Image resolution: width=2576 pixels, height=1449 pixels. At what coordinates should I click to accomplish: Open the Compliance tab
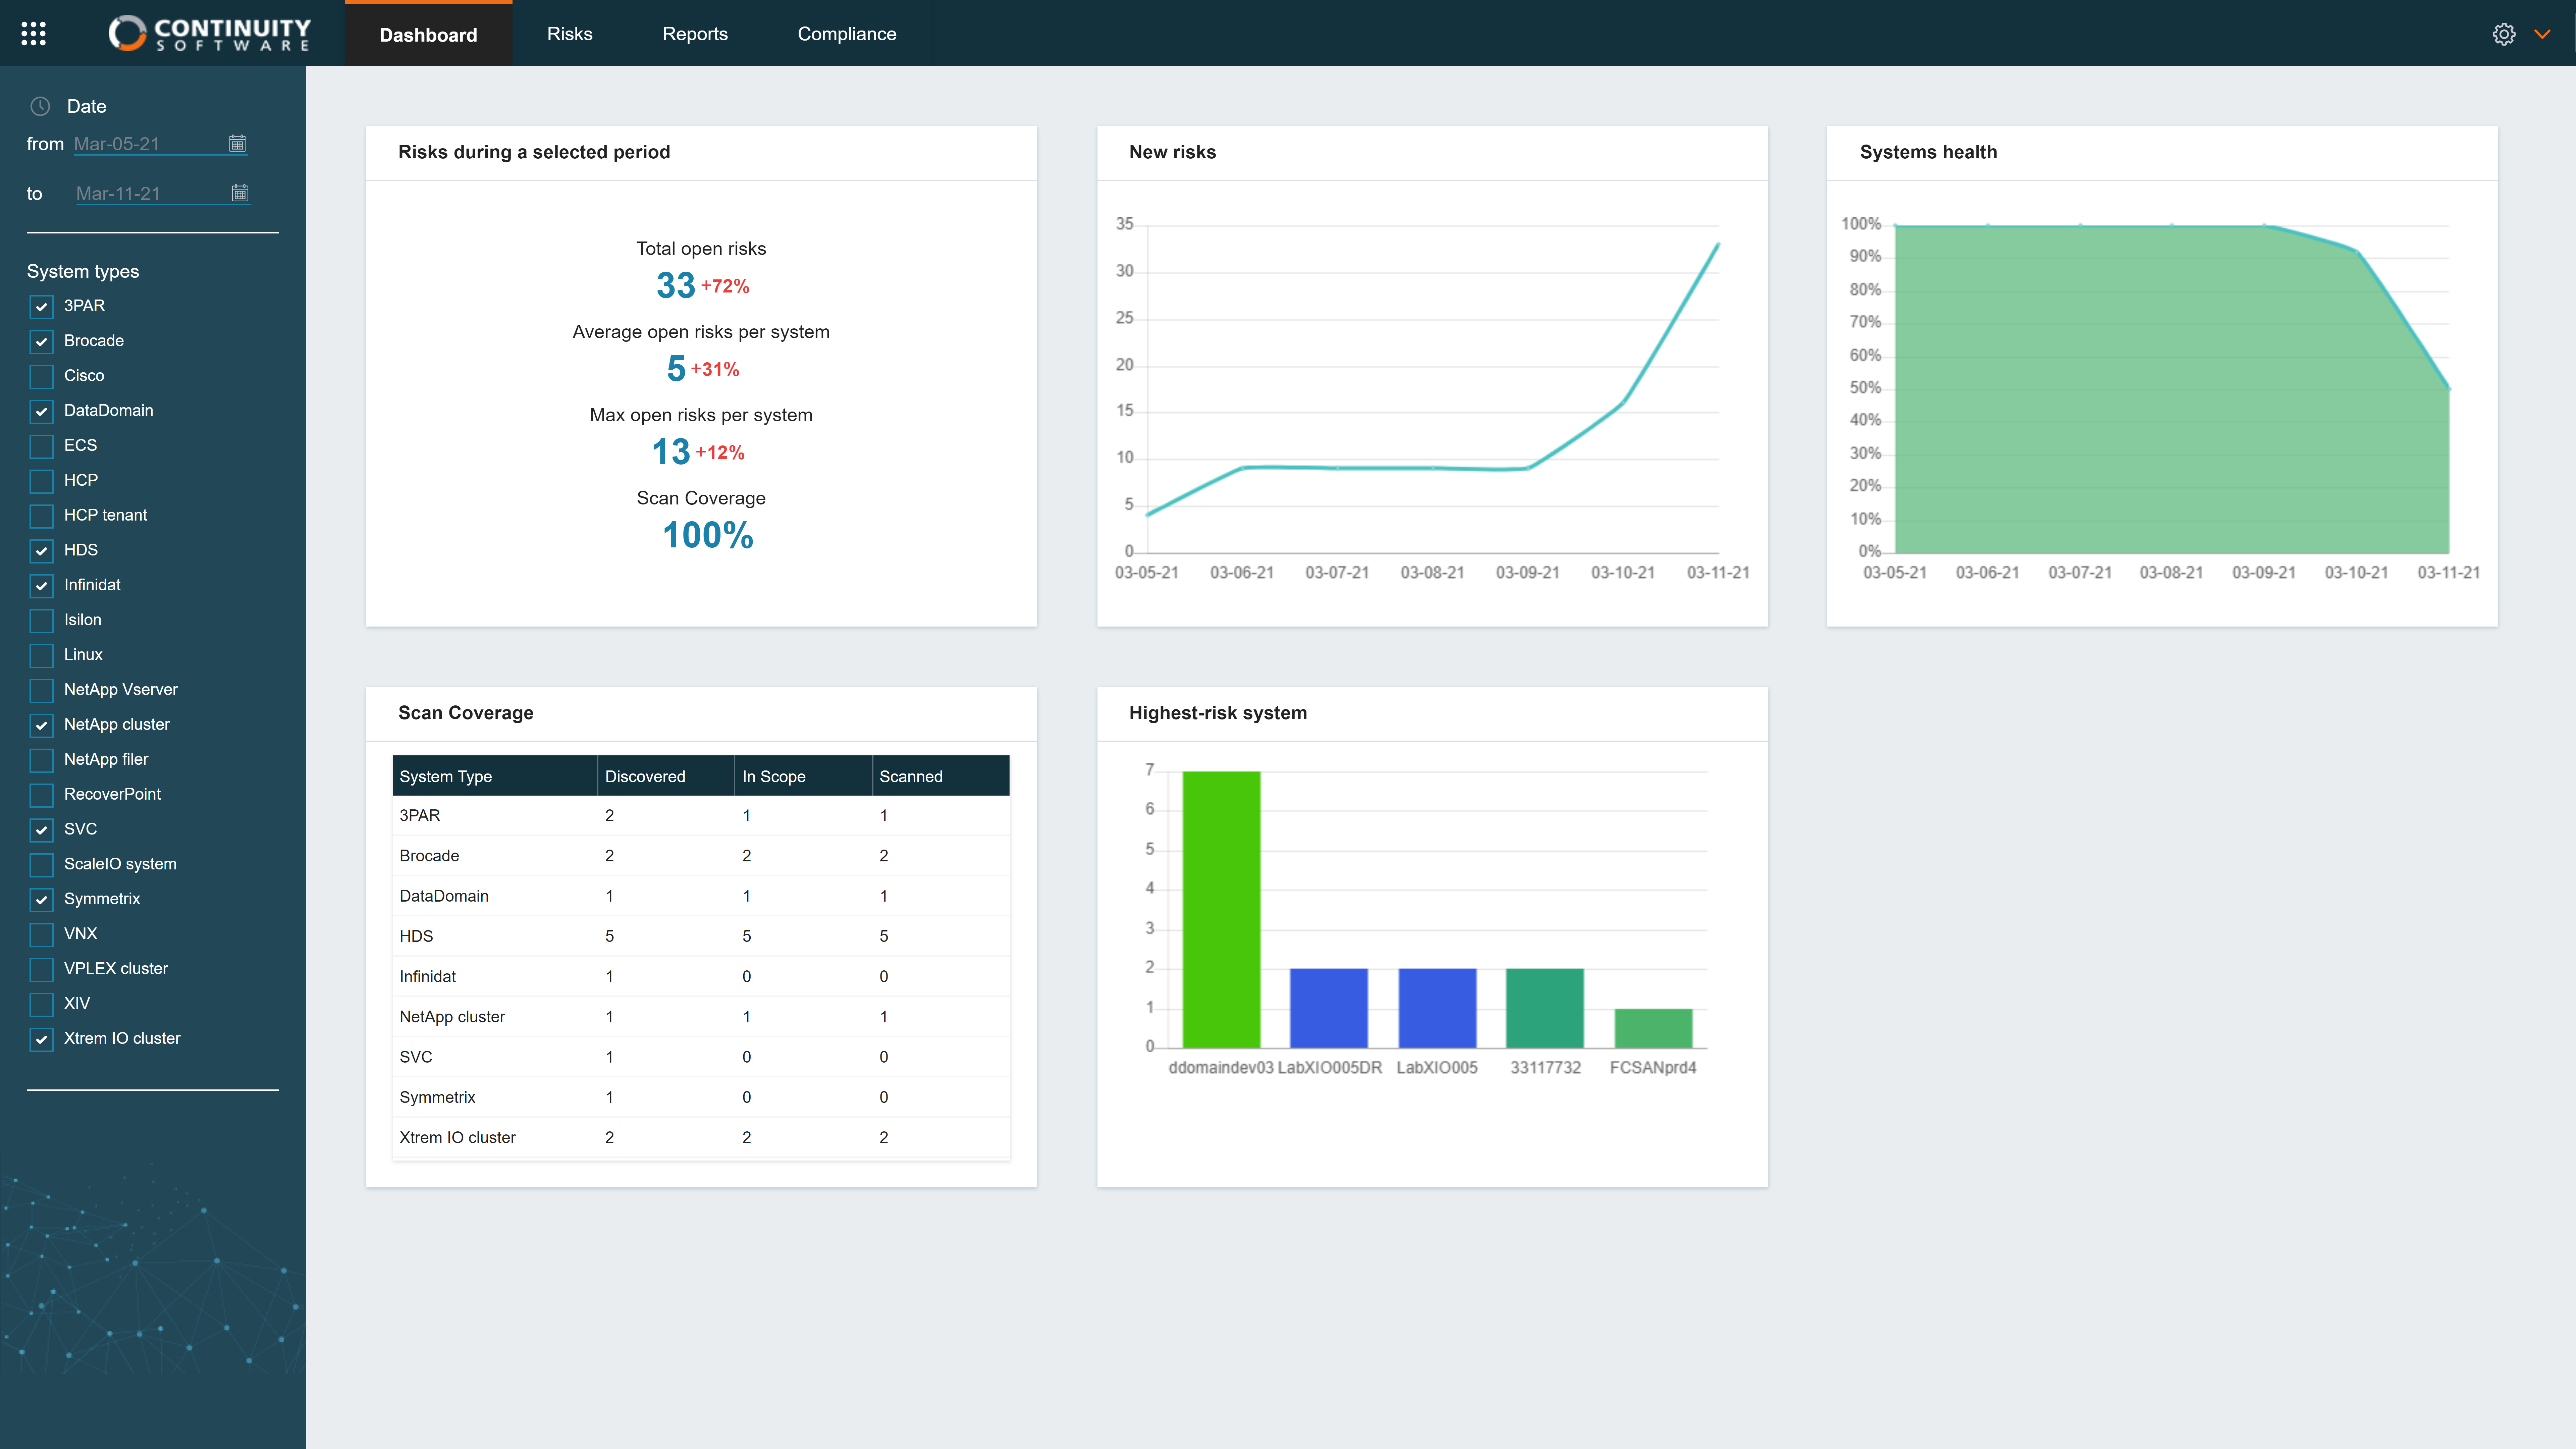pos(847,34)
